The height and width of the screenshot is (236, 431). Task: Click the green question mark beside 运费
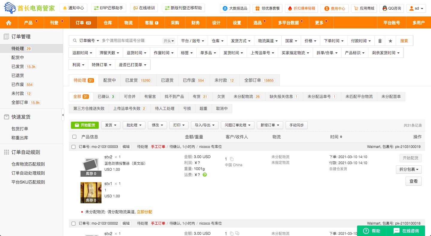tap(205, 175)
